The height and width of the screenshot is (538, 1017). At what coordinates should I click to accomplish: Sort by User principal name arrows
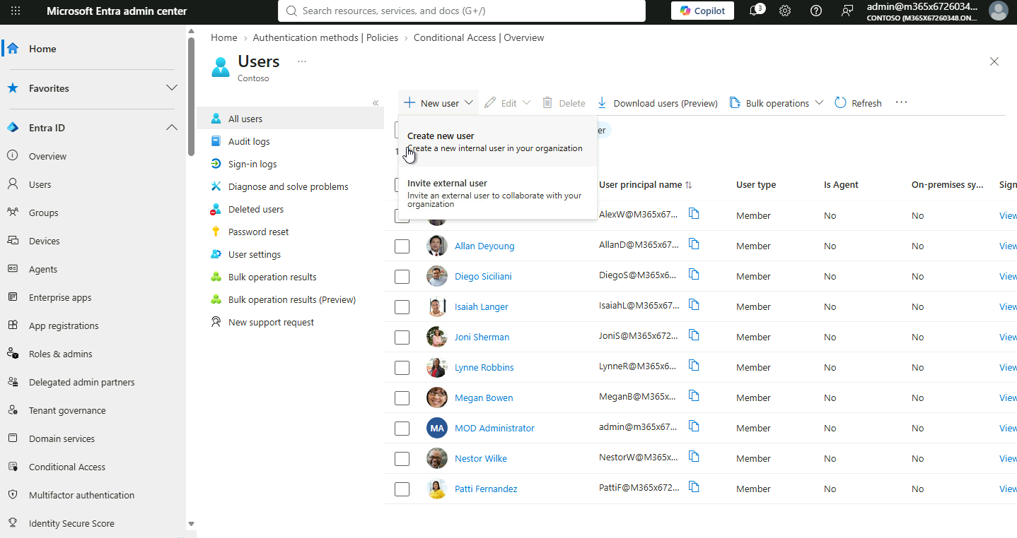tap(689, 185)
